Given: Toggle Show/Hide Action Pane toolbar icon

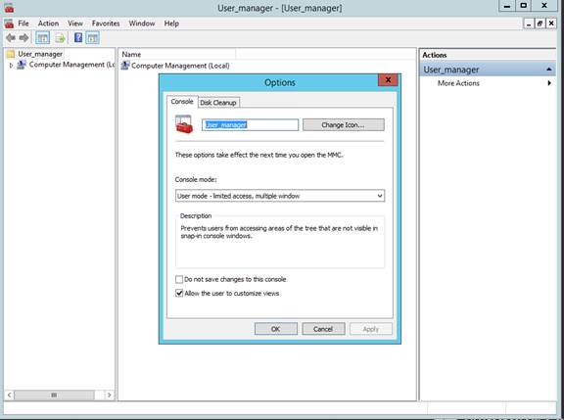Looking at the screenshot, I should pos(92,38).
